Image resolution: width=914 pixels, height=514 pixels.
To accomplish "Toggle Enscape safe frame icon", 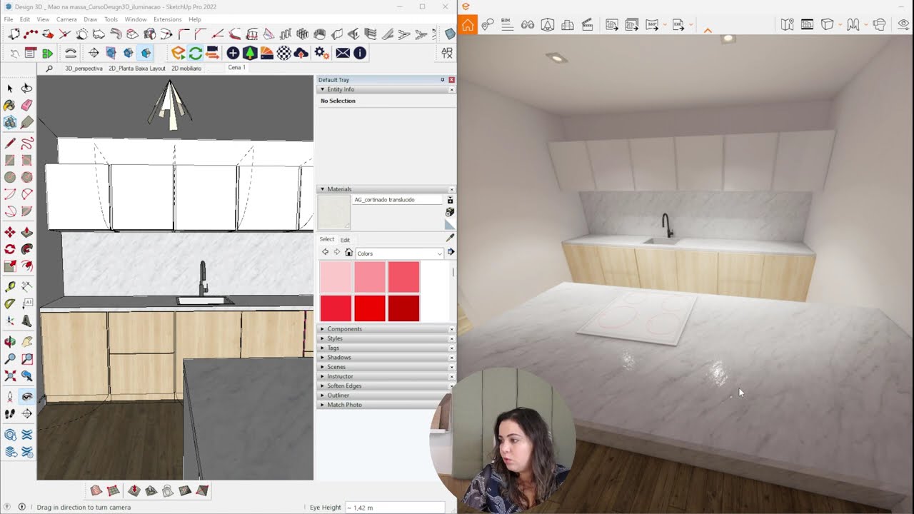I will pyautogui.click(x=807, y=24).
